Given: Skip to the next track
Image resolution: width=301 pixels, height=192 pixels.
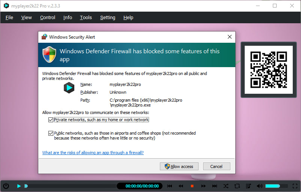Looking at the screenshot, I should pyautogui.click(x=215, y=186).
